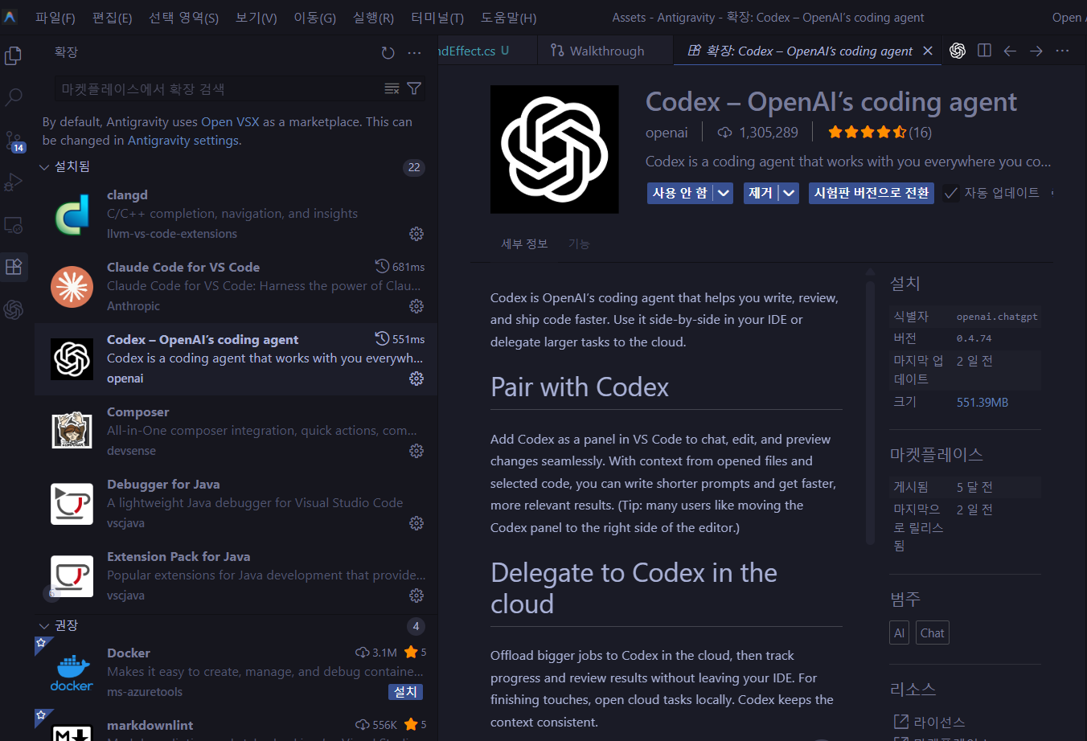This screenshot has width=1087, height=741.
Task: Click the 제거 uninstall button
Action: [x=761, y=193]
